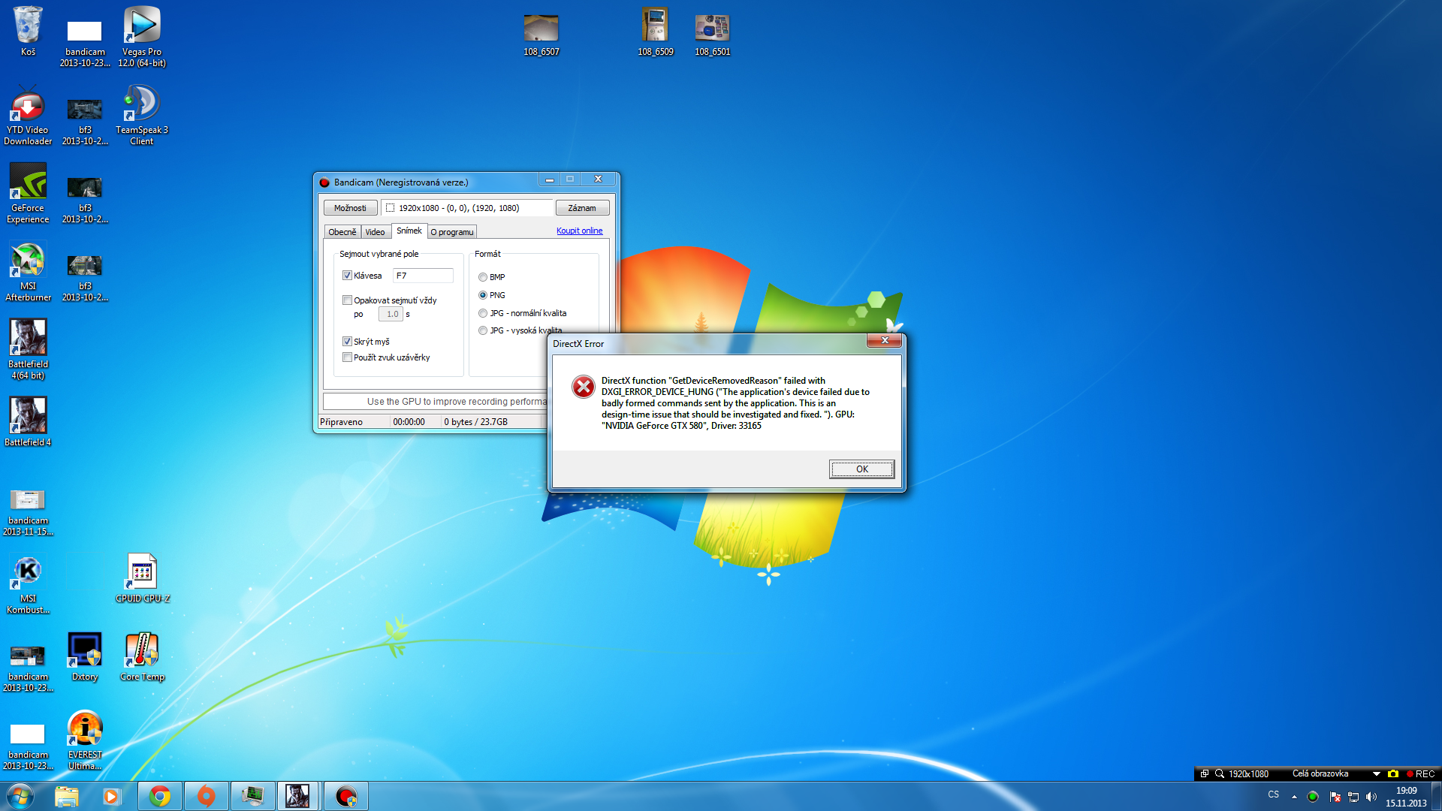1442x811 pixels.
Task: Open the Obecně tab
Action: coord(342,232)
